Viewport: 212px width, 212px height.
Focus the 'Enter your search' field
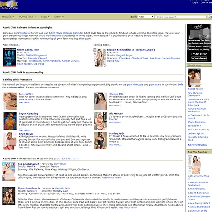181,17
